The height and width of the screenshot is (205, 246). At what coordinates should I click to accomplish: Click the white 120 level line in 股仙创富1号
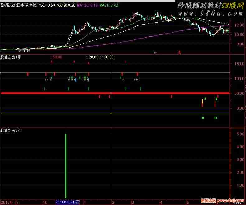(x=115, y=72)
